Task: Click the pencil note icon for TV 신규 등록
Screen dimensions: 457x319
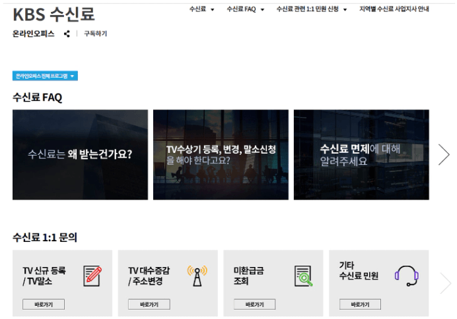Action: point(92,276)
